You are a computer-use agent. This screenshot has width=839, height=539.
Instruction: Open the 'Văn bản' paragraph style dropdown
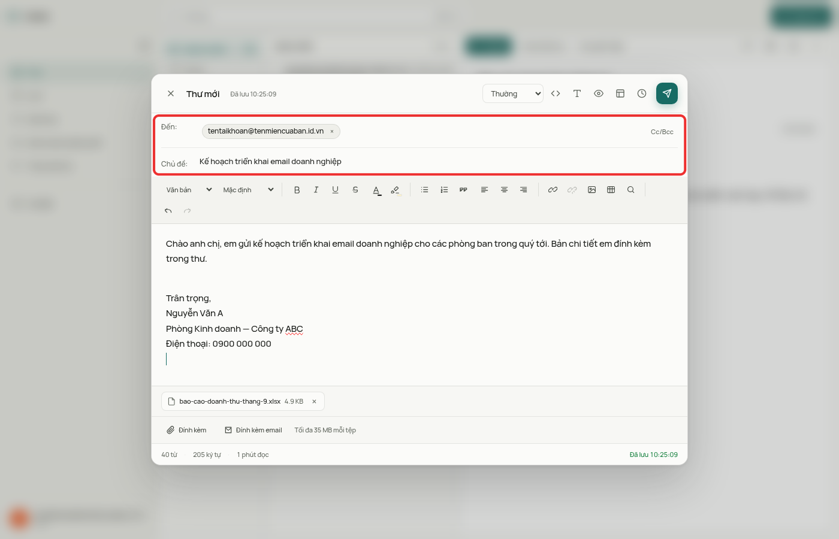(x=189, y=190)
